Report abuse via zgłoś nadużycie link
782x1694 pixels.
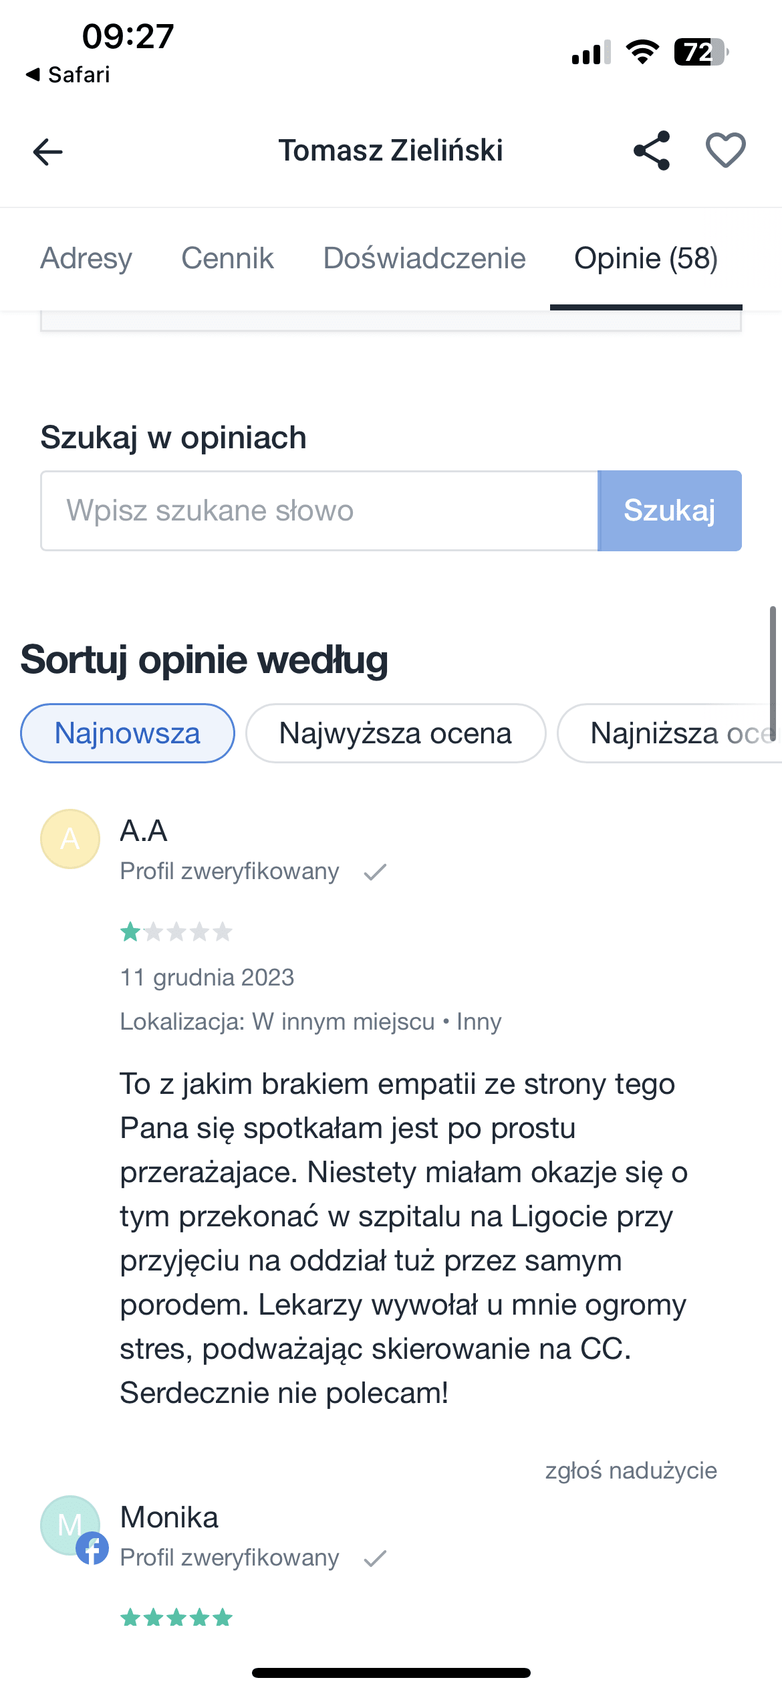631,1471
